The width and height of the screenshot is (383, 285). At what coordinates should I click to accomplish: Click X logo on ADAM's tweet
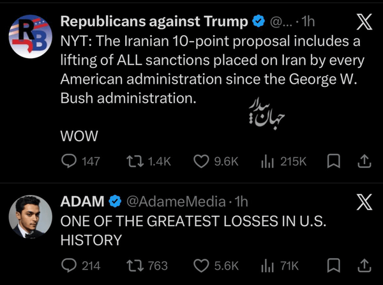point(364,202)
